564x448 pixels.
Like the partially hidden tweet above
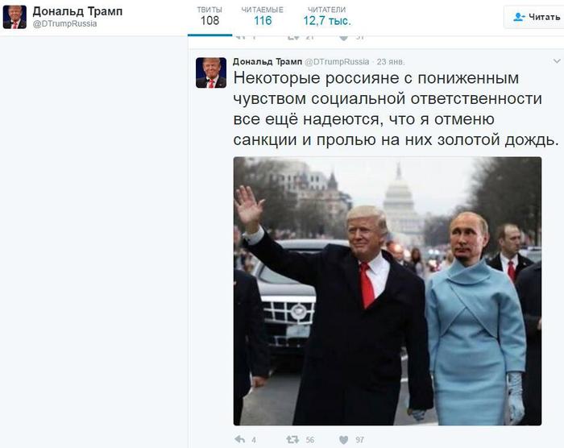click(x=344, y=37)
